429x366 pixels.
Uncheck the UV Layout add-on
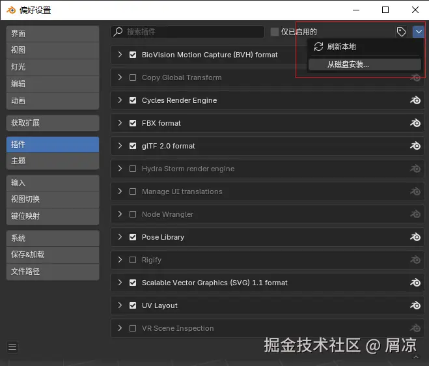click(133, 305)
